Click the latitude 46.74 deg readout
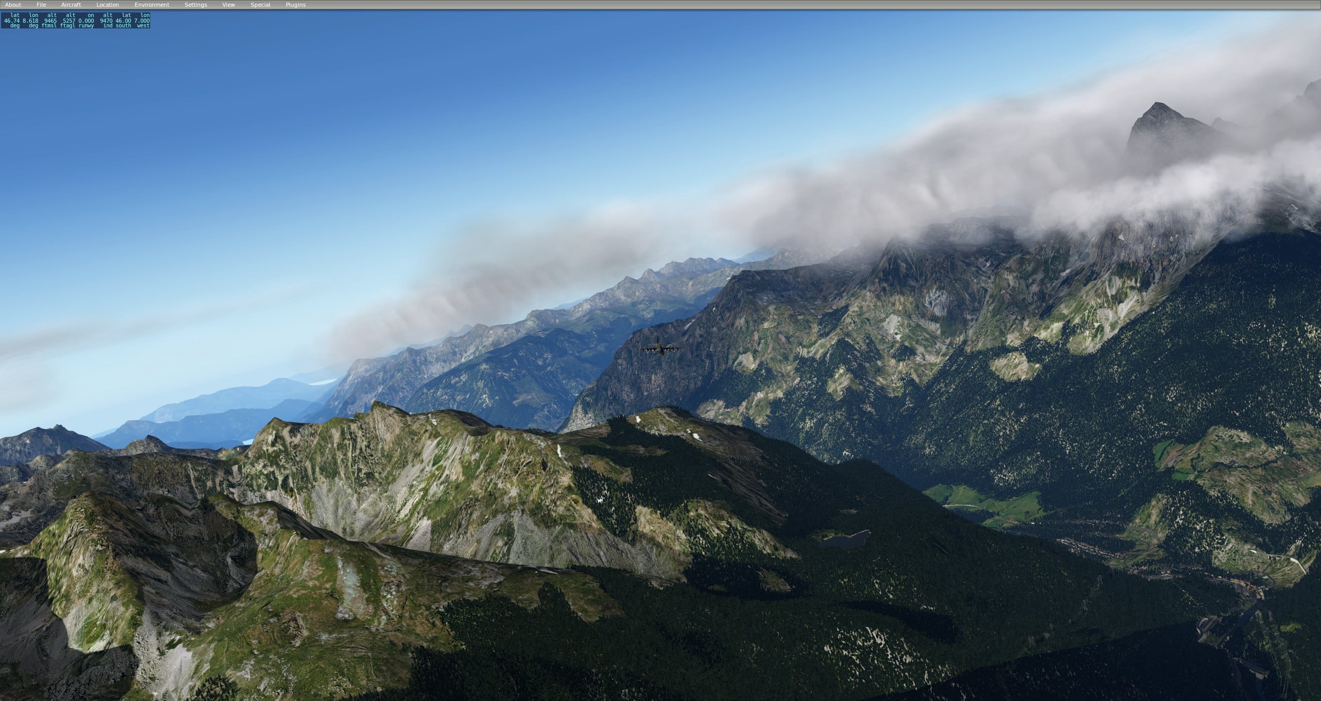The height and width of the screenshot is (701, 1321). 12,21
